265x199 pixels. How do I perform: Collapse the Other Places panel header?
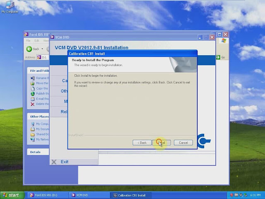point(38,116)
